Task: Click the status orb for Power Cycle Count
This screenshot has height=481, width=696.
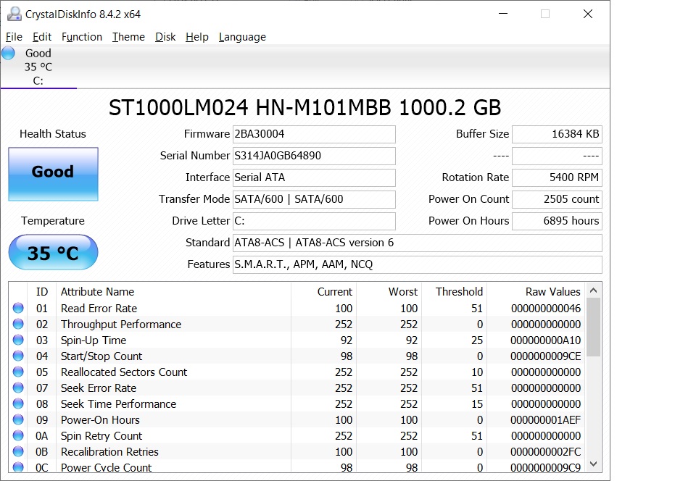Action: pyautogui.click(x=18, y=467)
